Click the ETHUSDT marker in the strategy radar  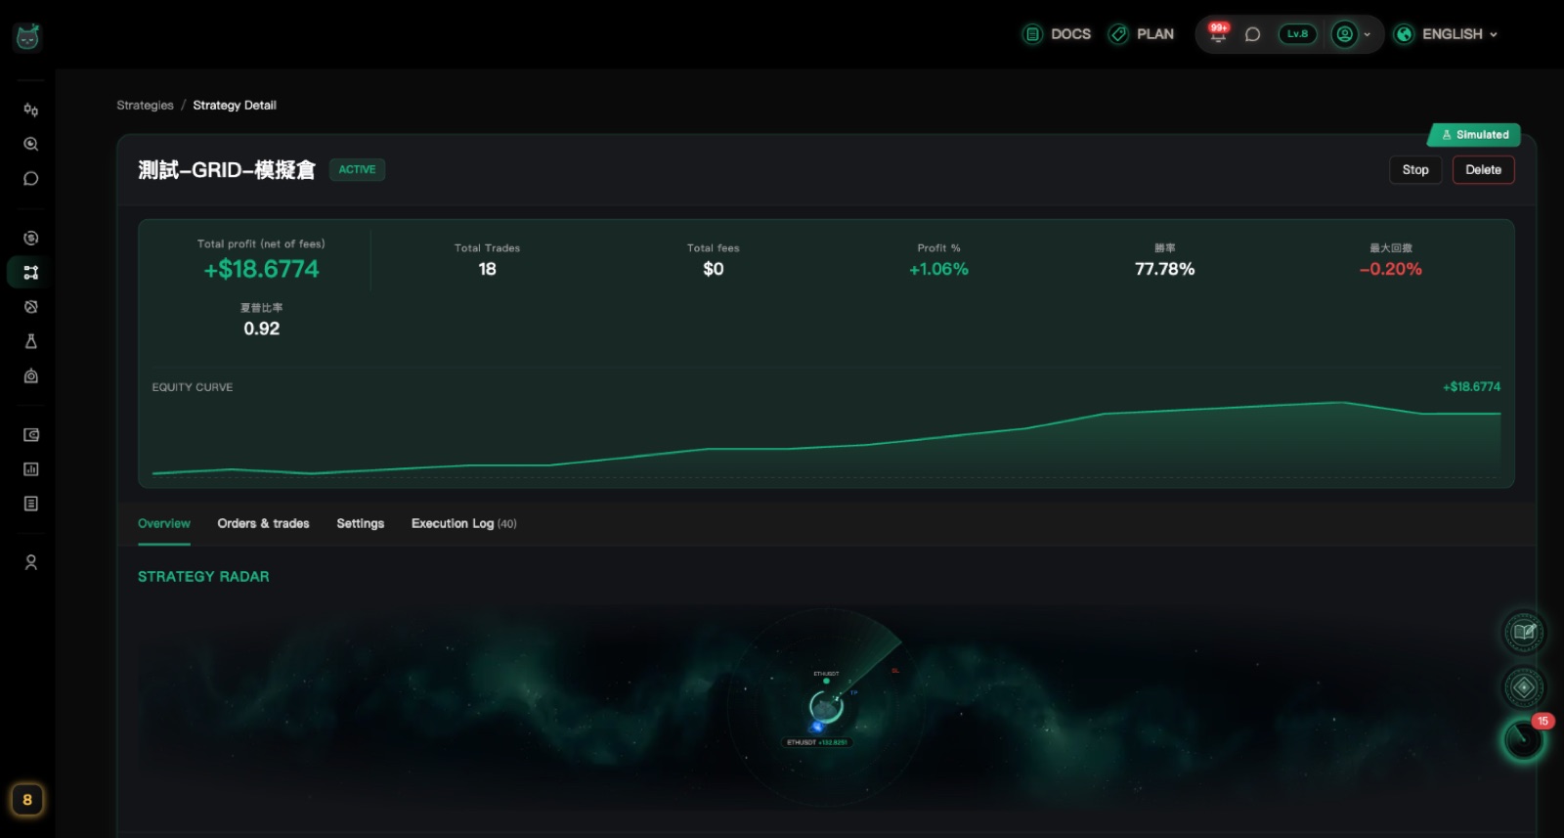click(826, 680)
